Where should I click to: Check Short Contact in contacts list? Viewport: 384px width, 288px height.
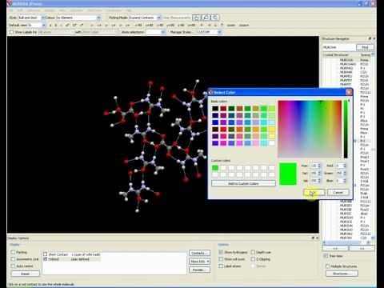(46, 254)
